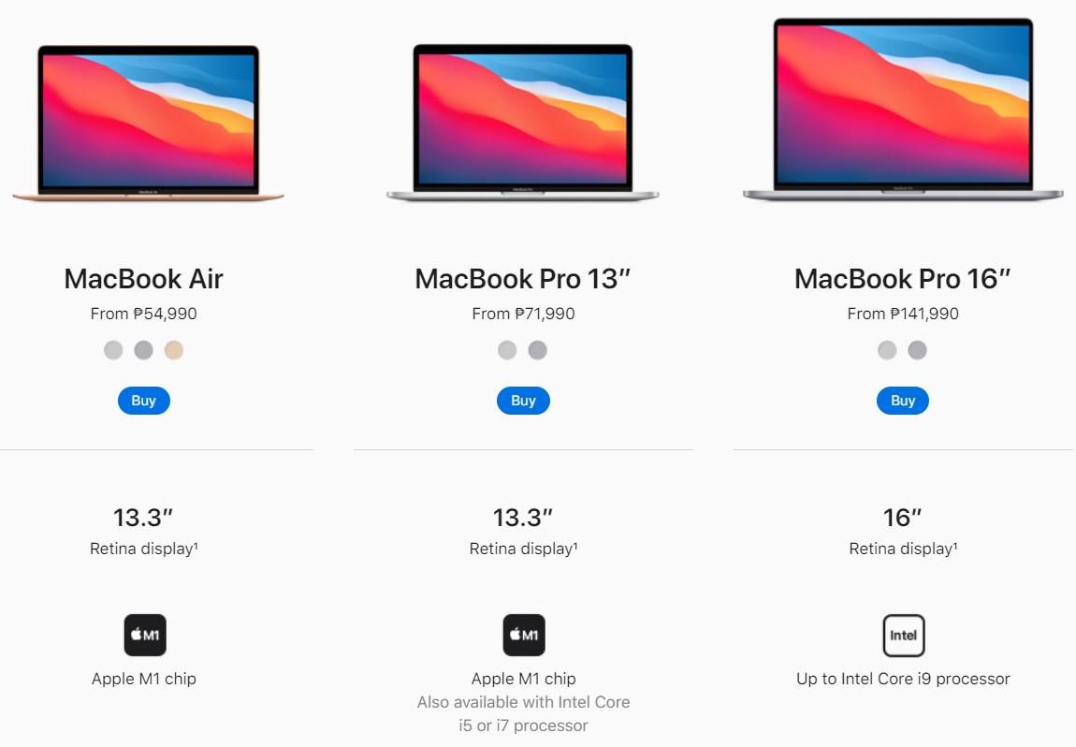Select the silver color swatch for MacBook Air
The height and width of the screenshot is (747, 1076).
point(113,350)
